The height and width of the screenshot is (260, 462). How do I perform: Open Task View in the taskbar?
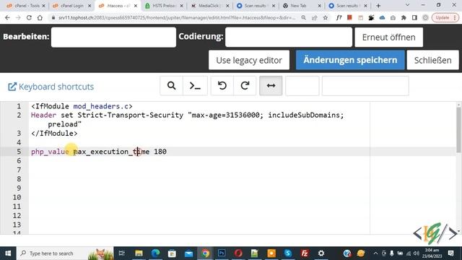pos(121,253)
